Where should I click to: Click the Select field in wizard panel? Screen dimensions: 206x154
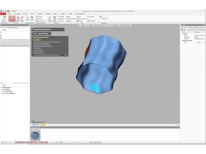click(x=38, y=40)
